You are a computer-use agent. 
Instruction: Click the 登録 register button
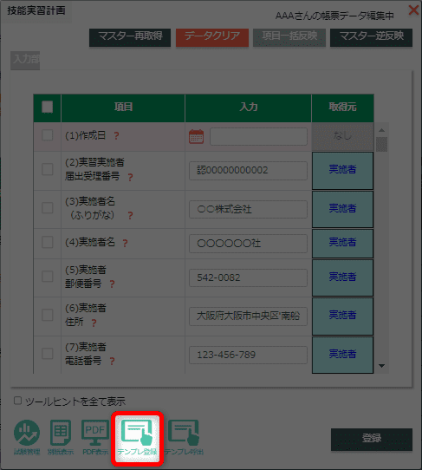pyautogui.click(x=372, y=439)
